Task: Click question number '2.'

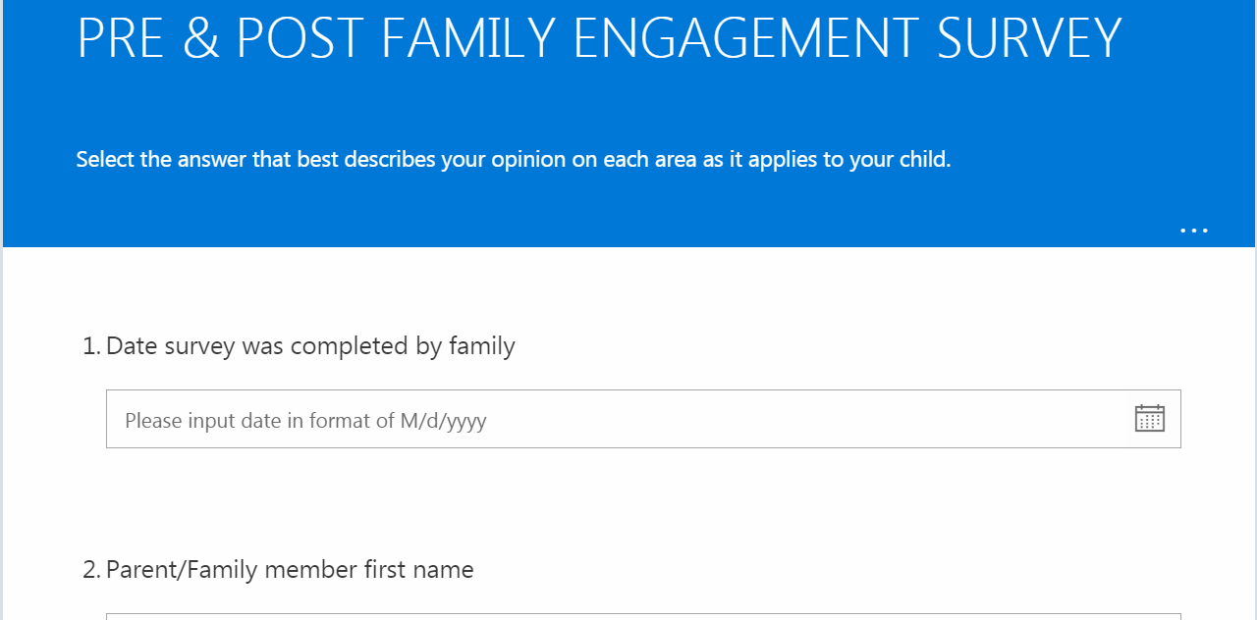Action: coord(91,570)
